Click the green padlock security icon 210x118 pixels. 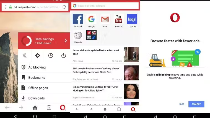[11, 7]
